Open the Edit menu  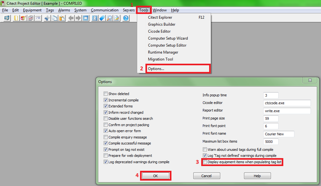tap(15, 10)
